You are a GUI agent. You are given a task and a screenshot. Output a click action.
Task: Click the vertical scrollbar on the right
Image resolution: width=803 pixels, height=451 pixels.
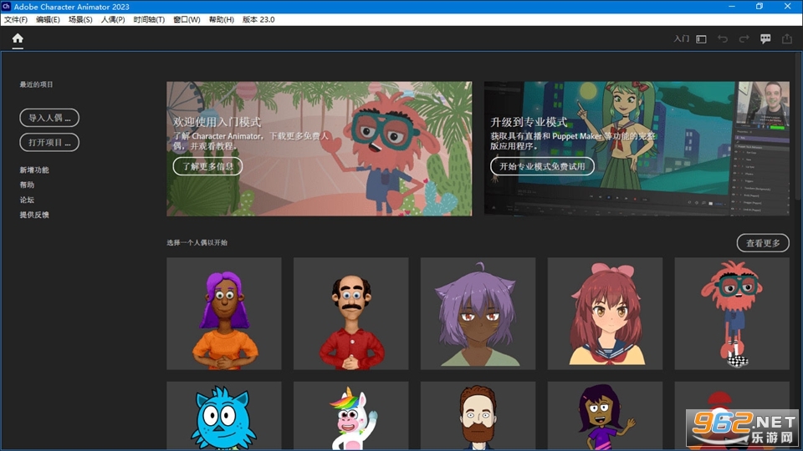point(798,125)
